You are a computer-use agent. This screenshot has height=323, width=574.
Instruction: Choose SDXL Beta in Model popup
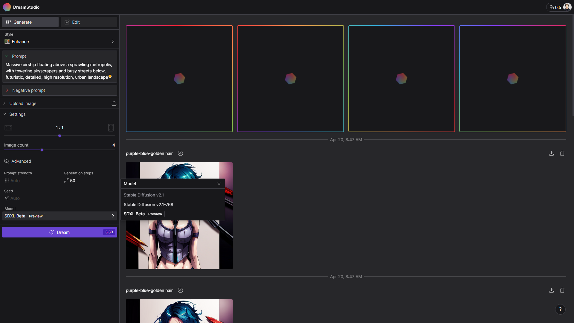(x=144, y=214)
